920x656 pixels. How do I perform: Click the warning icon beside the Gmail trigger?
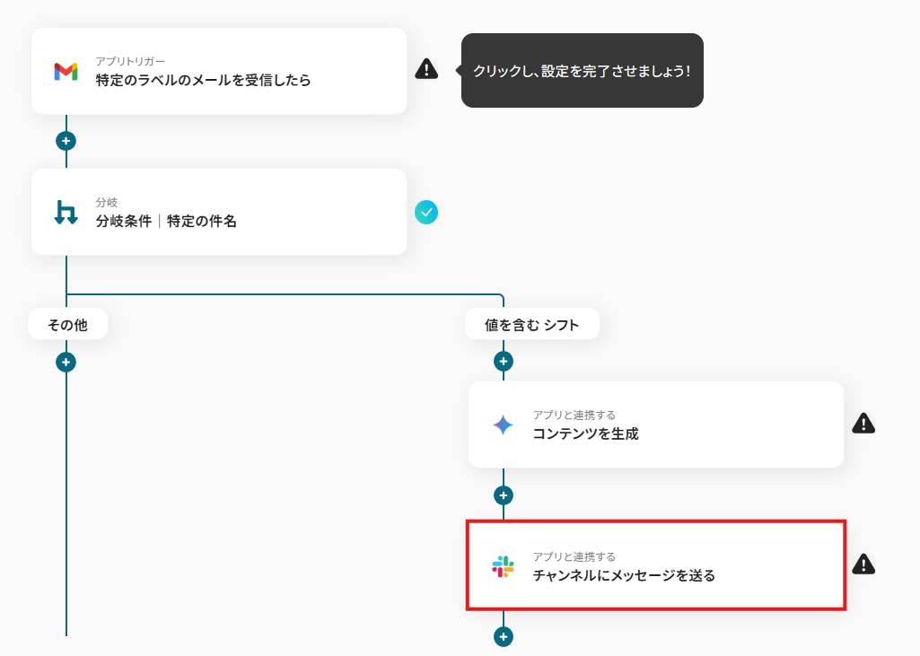[x=426, y=68]
